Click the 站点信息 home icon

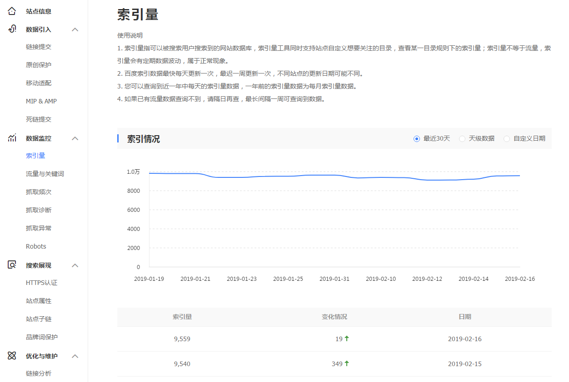click(11, 10)
